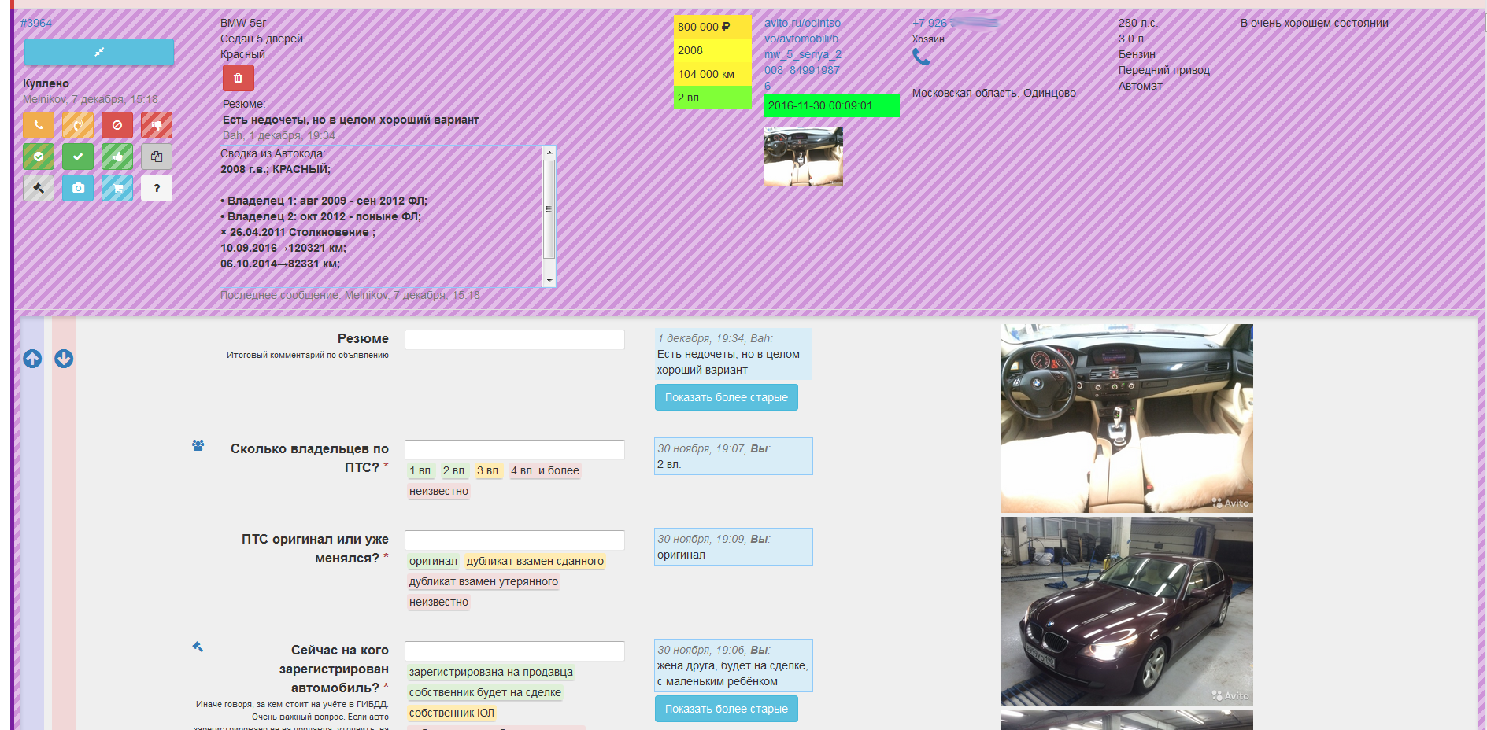Click the blue collapse button under #3964
The image size is (1487, 730).
tap(99, 52)
